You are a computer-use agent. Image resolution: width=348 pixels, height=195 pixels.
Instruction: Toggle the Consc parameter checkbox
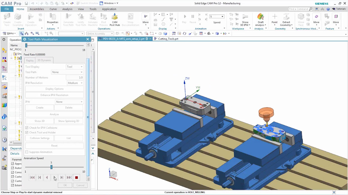click(12, 172)
